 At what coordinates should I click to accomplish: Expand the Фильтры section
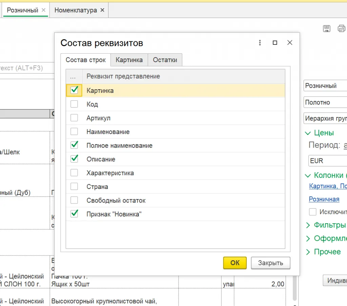[x=308, y=225]
